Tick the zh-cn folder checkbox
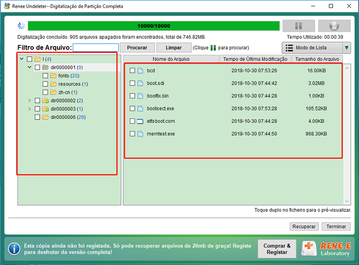Image resolution: width=359 pixels, height=265 pixels. pyautogui.click(x=45, y=92)
